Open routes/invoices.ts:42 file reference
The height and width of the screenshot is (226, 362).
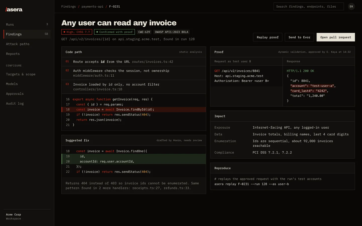(x=152, y=62)
